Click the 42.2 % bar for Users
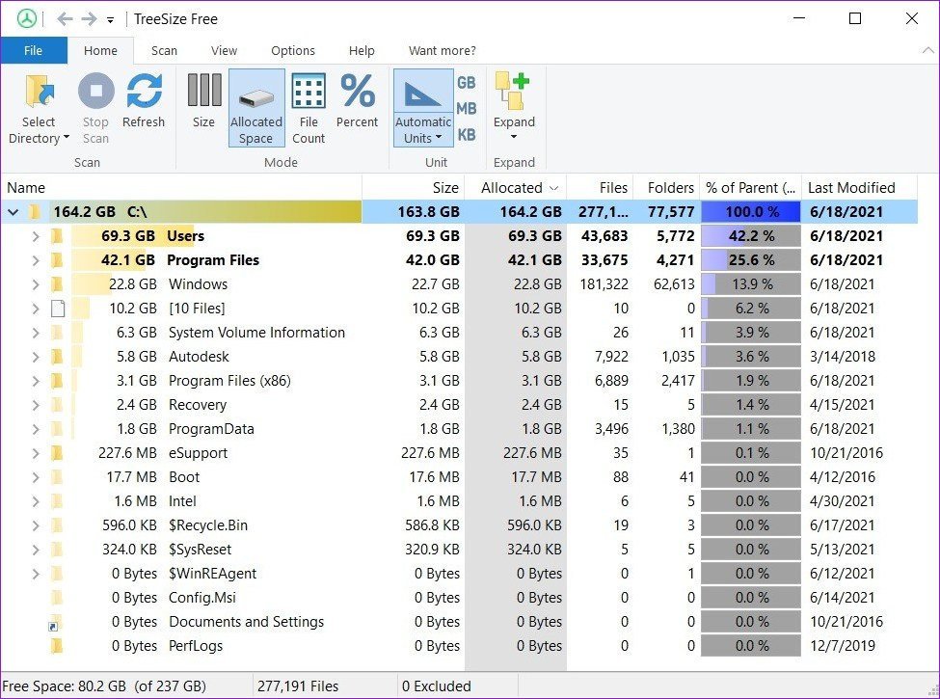 tap(751, 236)
